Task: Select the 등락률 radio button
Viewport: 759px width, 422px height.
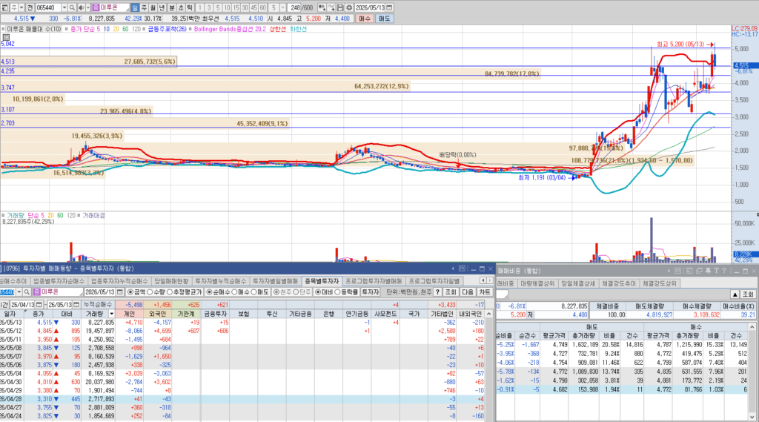Action: pos(337,292)
